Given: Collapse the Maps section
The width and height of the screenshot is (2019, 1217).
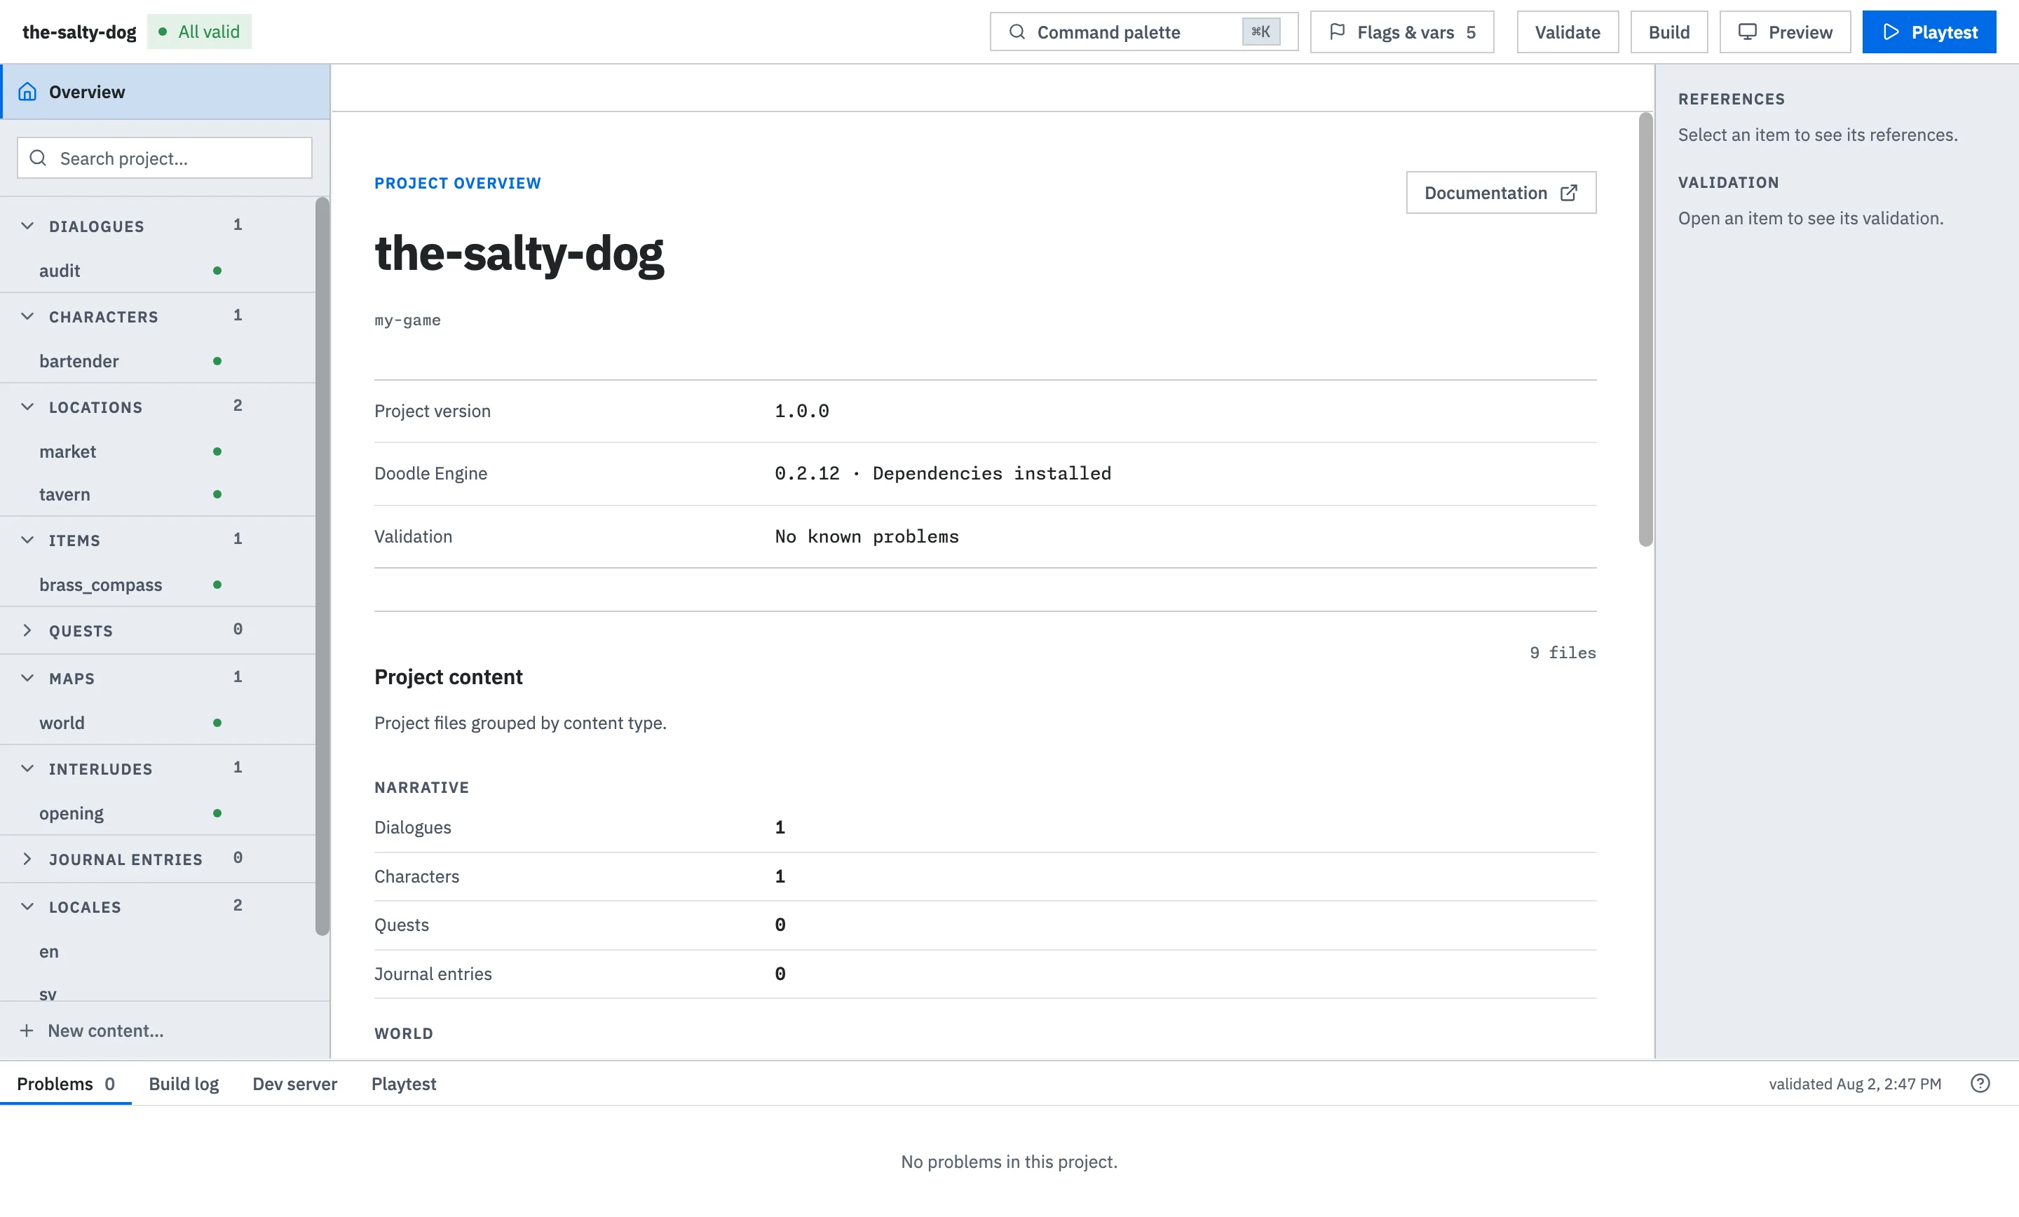Looking at the screenshot, I should point(27,679).
